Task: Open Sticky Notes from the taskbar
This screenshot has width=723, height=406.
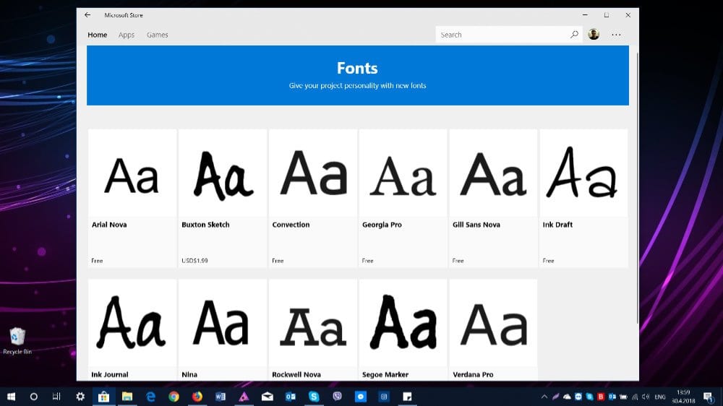Action: point(407,397)
